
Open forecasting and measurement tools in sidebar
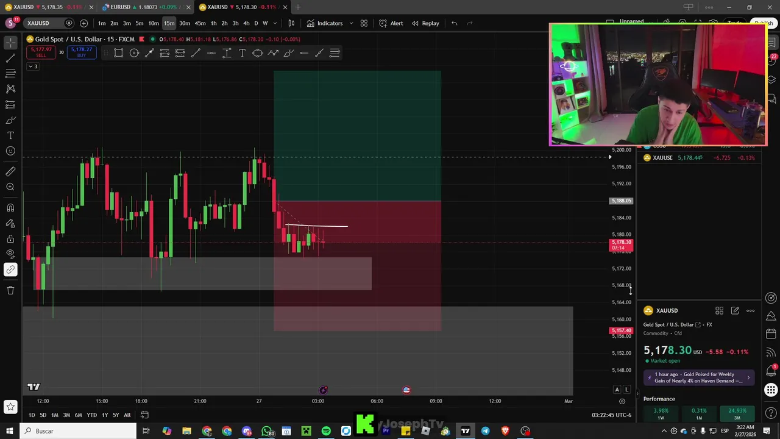[x=10, y=105]
